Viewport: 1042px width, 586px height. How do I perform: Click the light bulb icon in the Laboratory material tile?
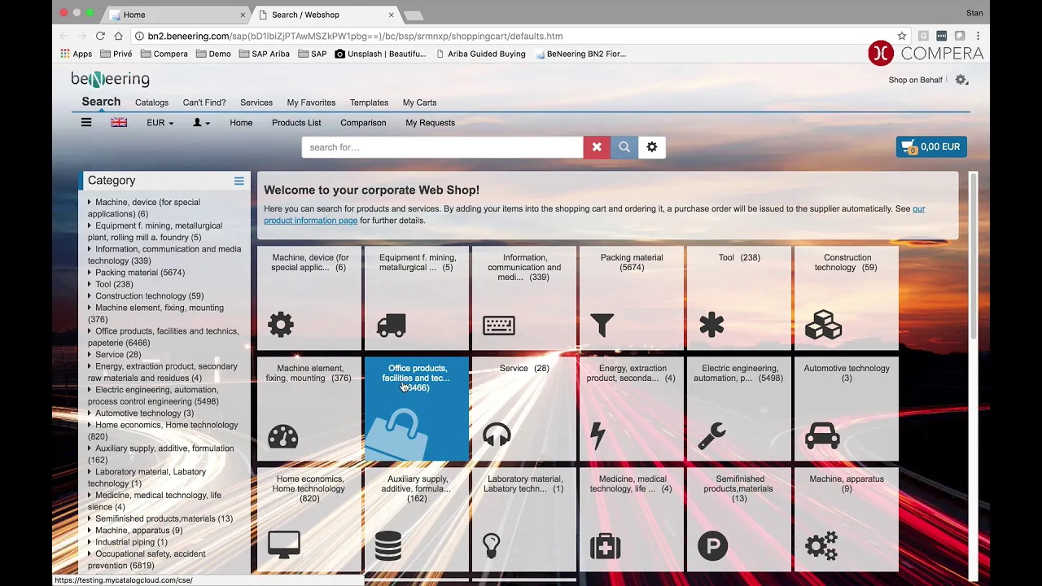(492, 546)
